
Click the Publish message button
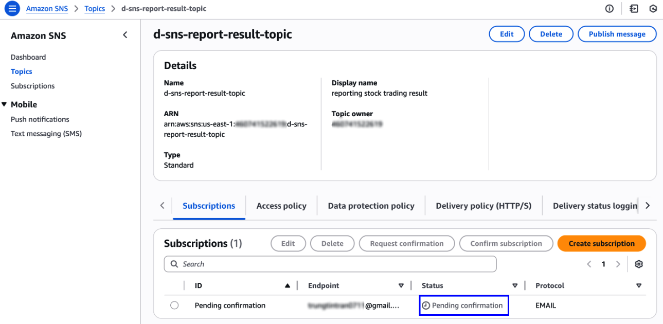[617, 34]
